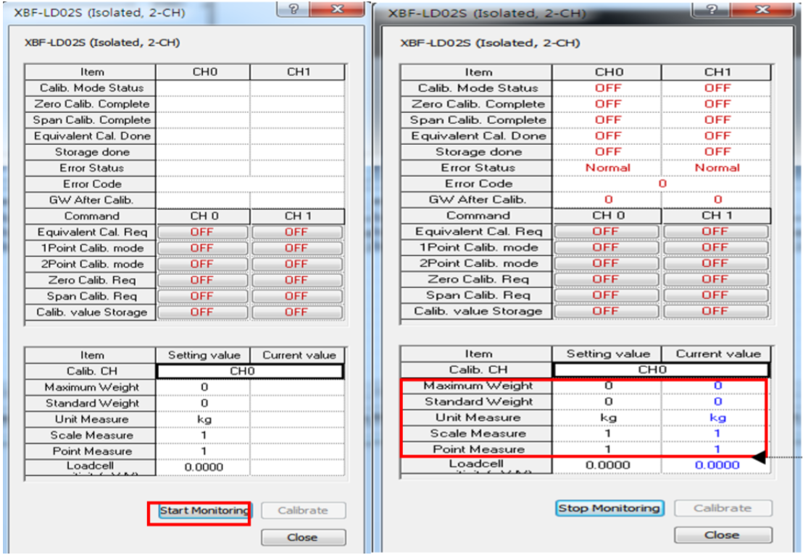The width and height of the screenshot is (803, 555).
Task: Close the left XBF-LD02S dialog
Action: 304,538
